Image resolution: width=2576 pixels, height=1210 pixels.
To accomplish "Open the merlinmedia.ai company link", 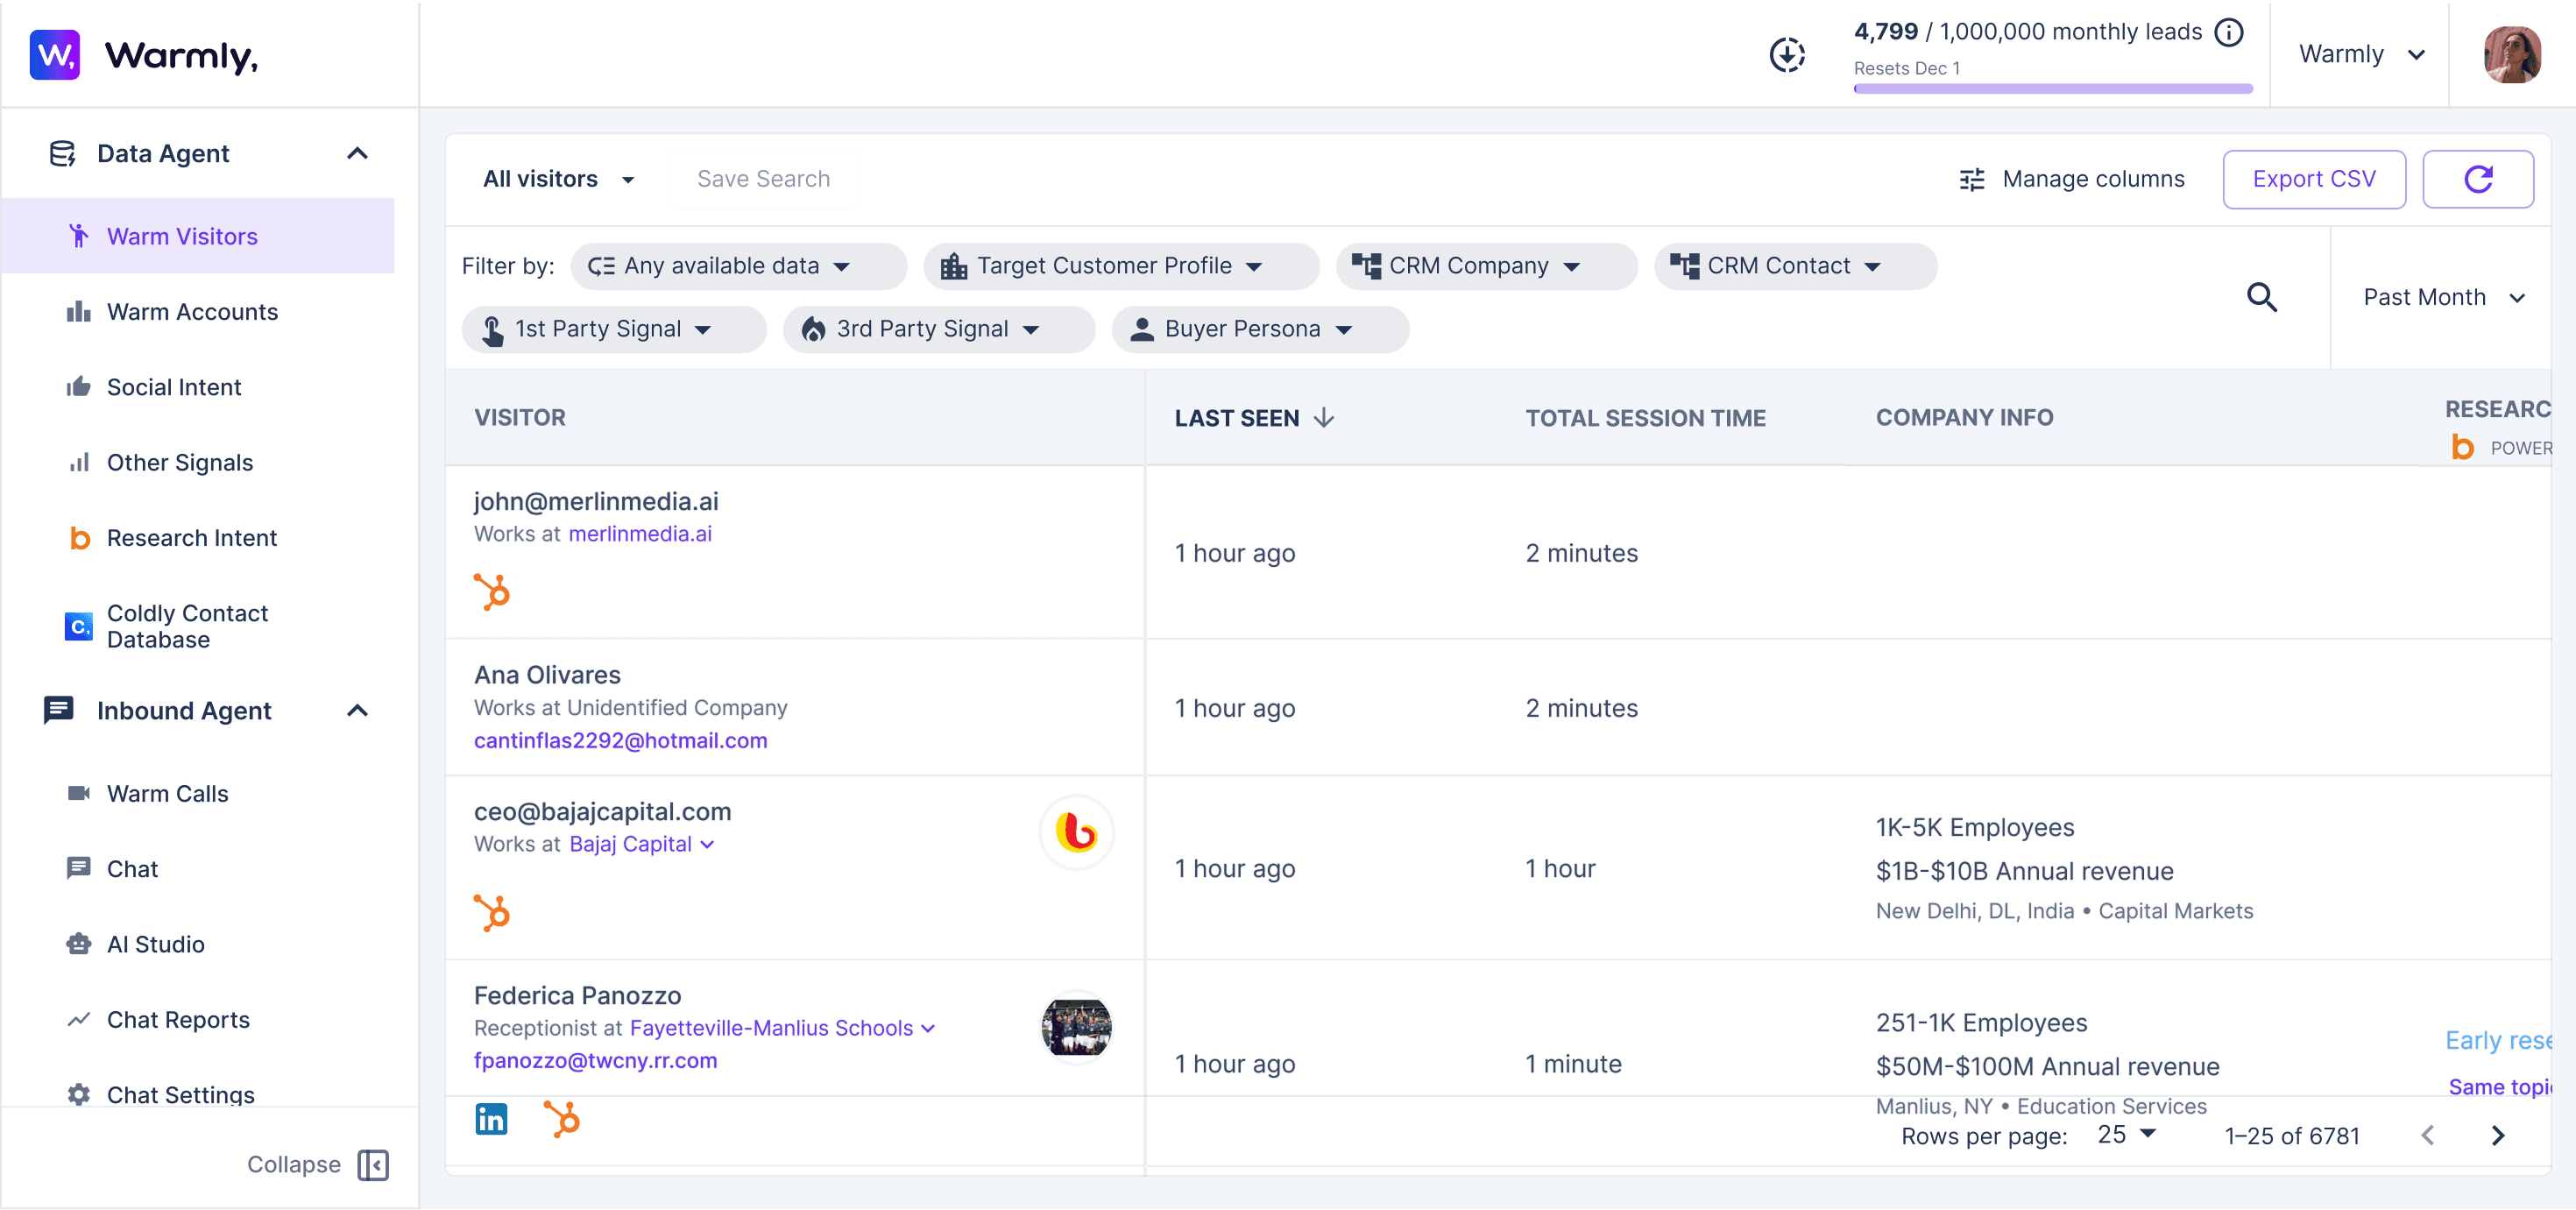I will click(640, 534).
